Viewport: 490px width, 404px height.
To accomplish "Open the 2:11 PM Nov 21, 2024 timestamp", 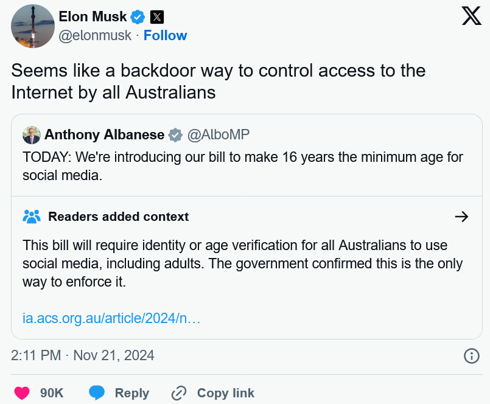I will tap(83, 355).
